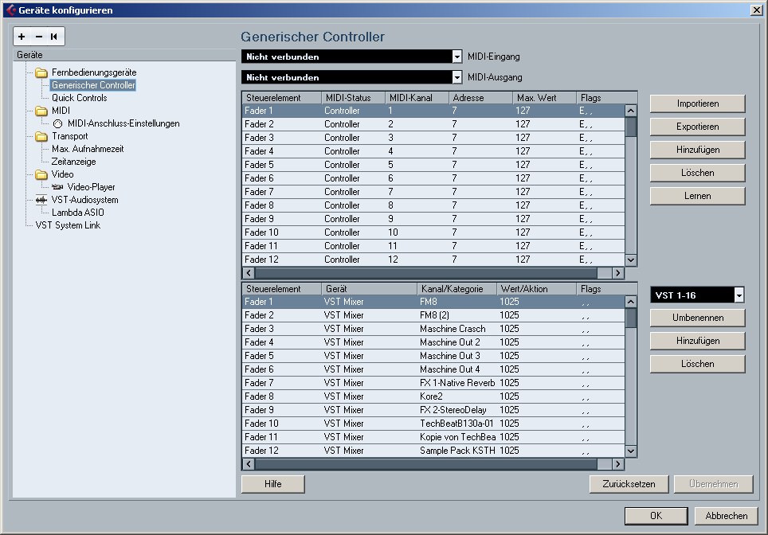The height and width of the screenshot is (535, 768).
Task: Click the Adresse column header
Action: (480, 98)
